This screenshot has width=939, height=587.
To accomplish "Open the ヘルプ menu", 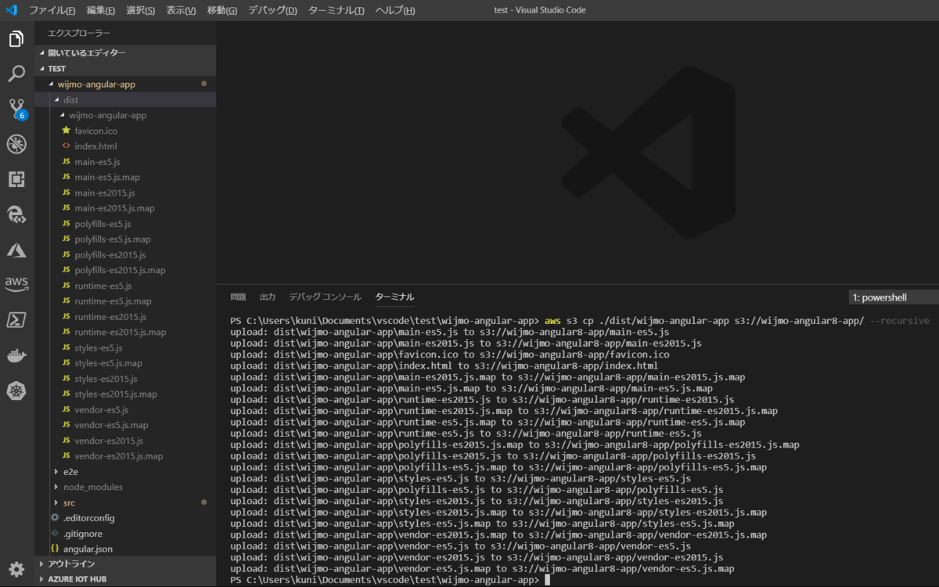I will tap(395, 10).
